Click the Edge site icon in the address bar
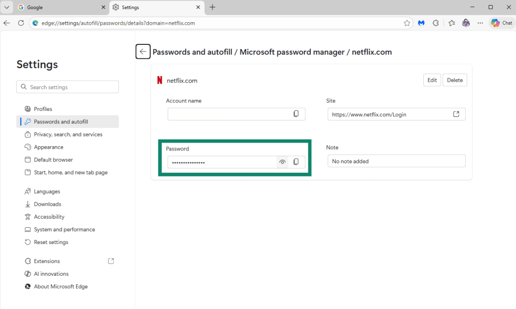Viewport: 516px width, 309px height. point(35,23)
